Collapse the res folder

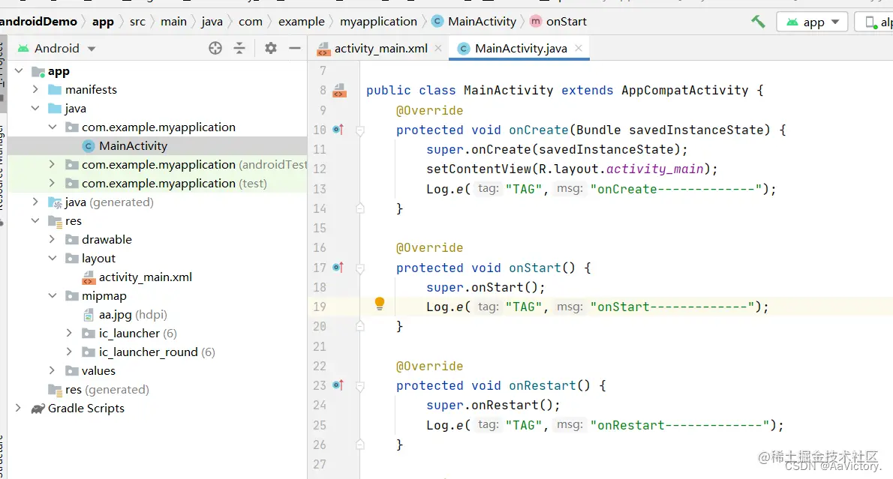tap(35, 220)
